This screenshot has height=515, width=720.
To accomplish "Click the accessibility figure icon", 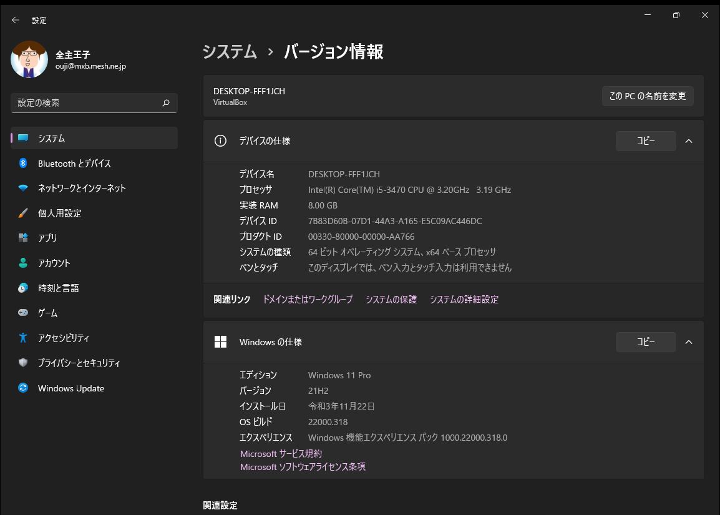I will click(x=23, y=338).
